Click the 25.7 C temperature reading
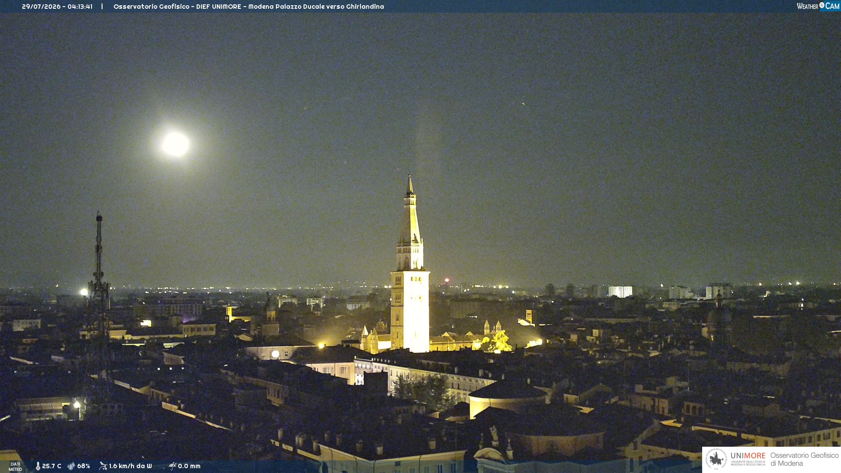This screenshot has height=473, width=841. tap(52, 466)
